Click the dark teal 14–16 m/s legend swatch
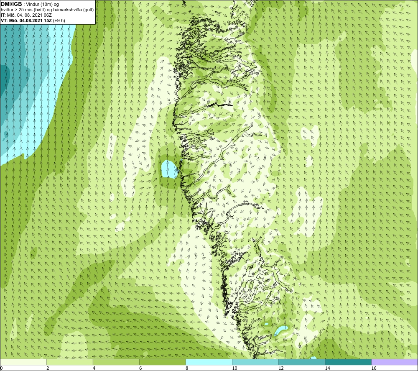 pos(348,362)
